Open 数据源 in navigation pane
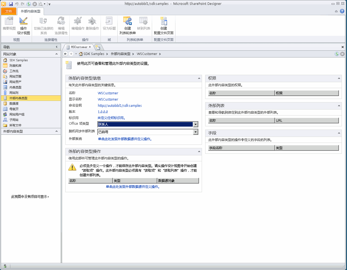347x270 pixels. pos(14,104)
